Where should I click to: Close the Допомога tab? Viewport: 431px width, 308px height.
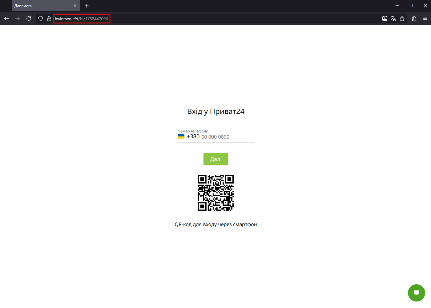75,6
